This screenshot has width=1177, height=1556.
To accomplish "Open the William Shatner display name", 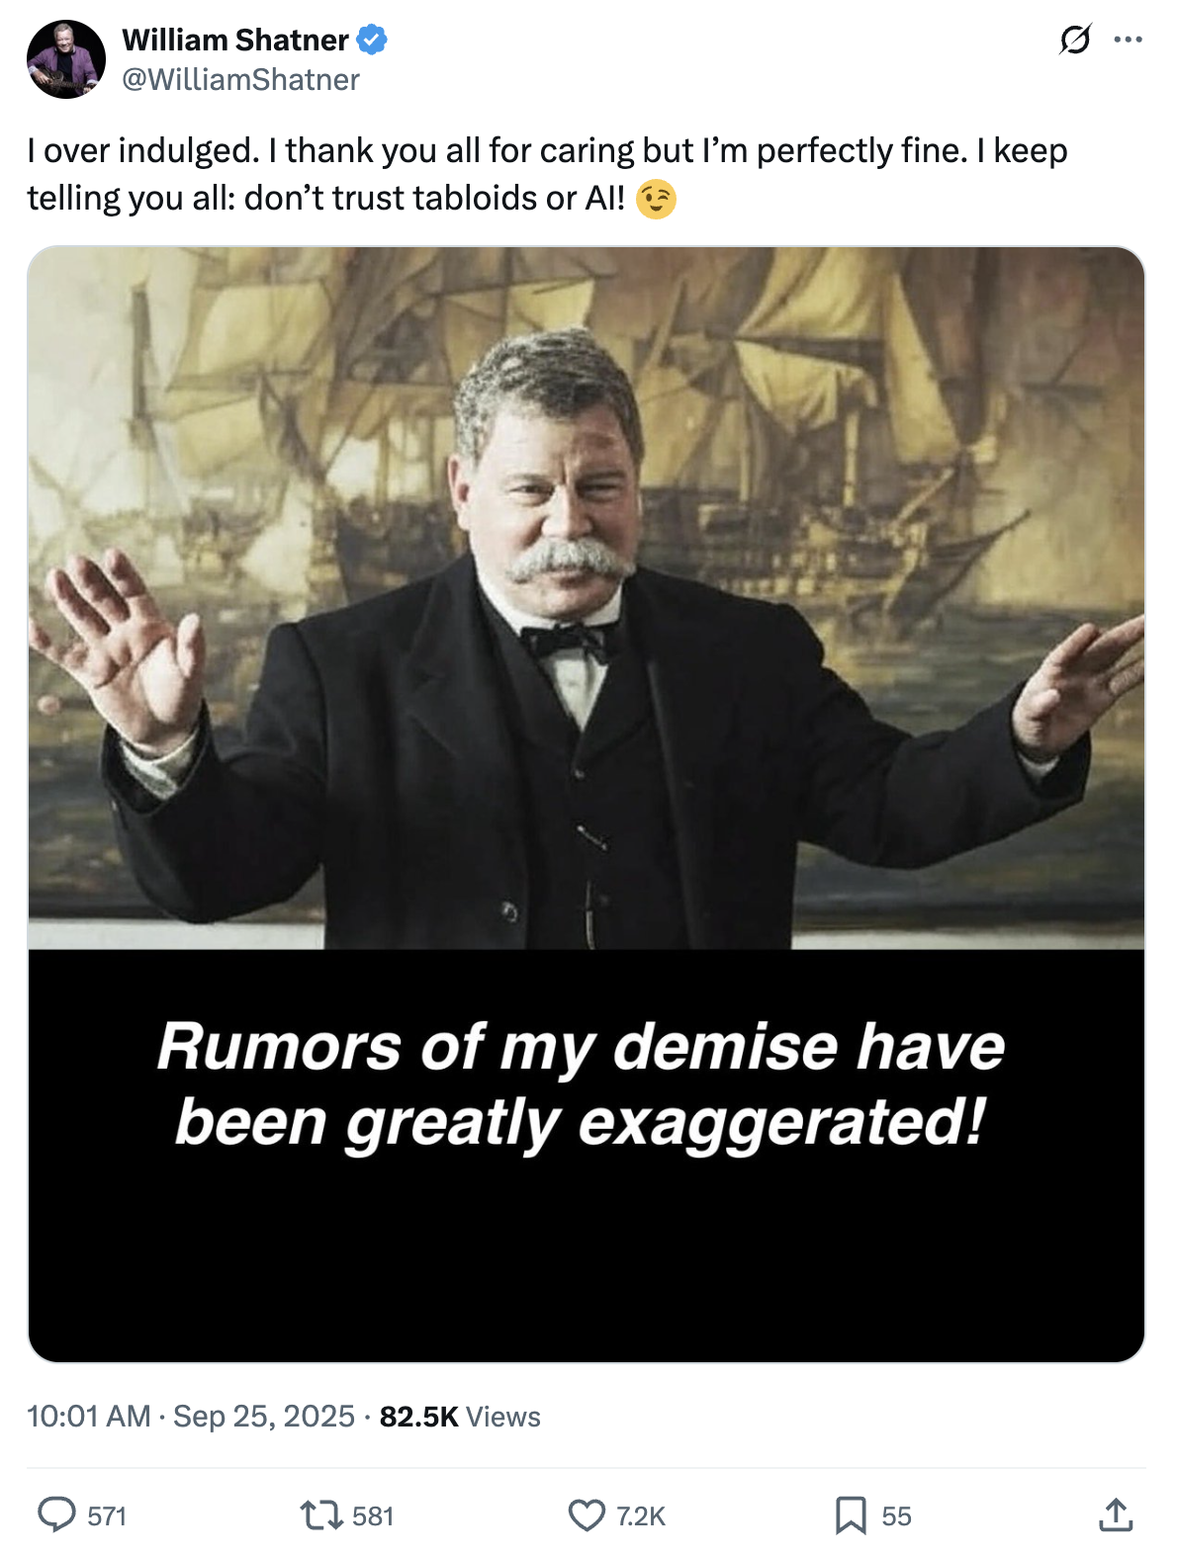I will 235,40.
